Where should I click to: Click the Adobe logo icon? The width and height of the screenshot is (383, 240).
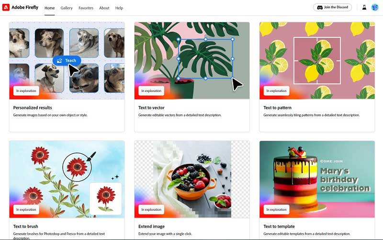(6, 7)
